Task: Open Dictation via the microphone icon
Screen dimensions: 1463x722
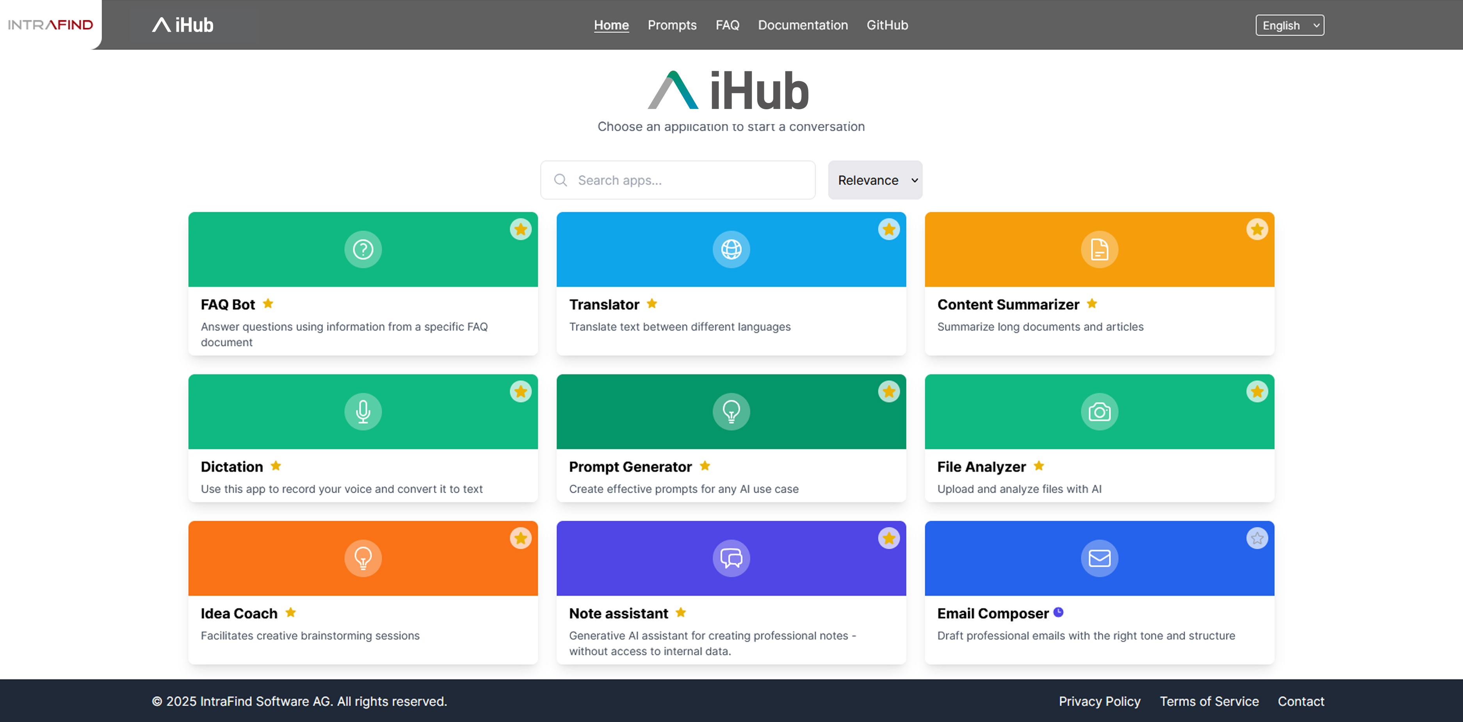Action: pyautogui.click(x=362, y=411)
